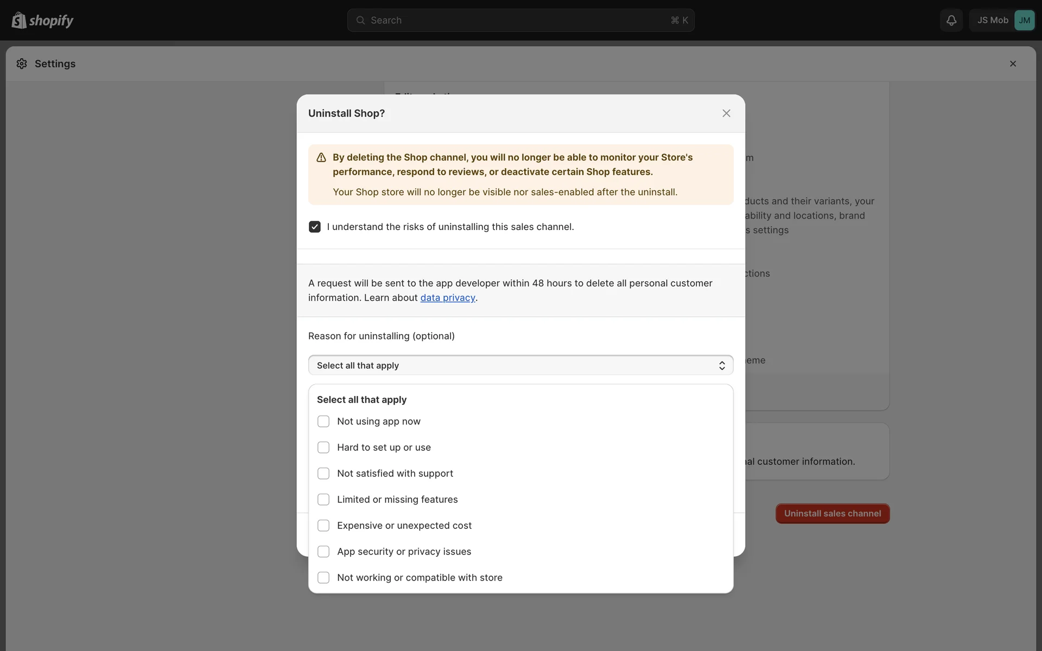Click the warning triangle icon in banner

tap(321, 157)
